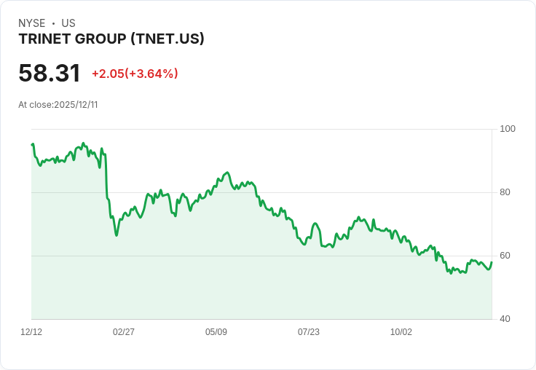Click the +2.05(+3.64%) price change

(135, 74)
